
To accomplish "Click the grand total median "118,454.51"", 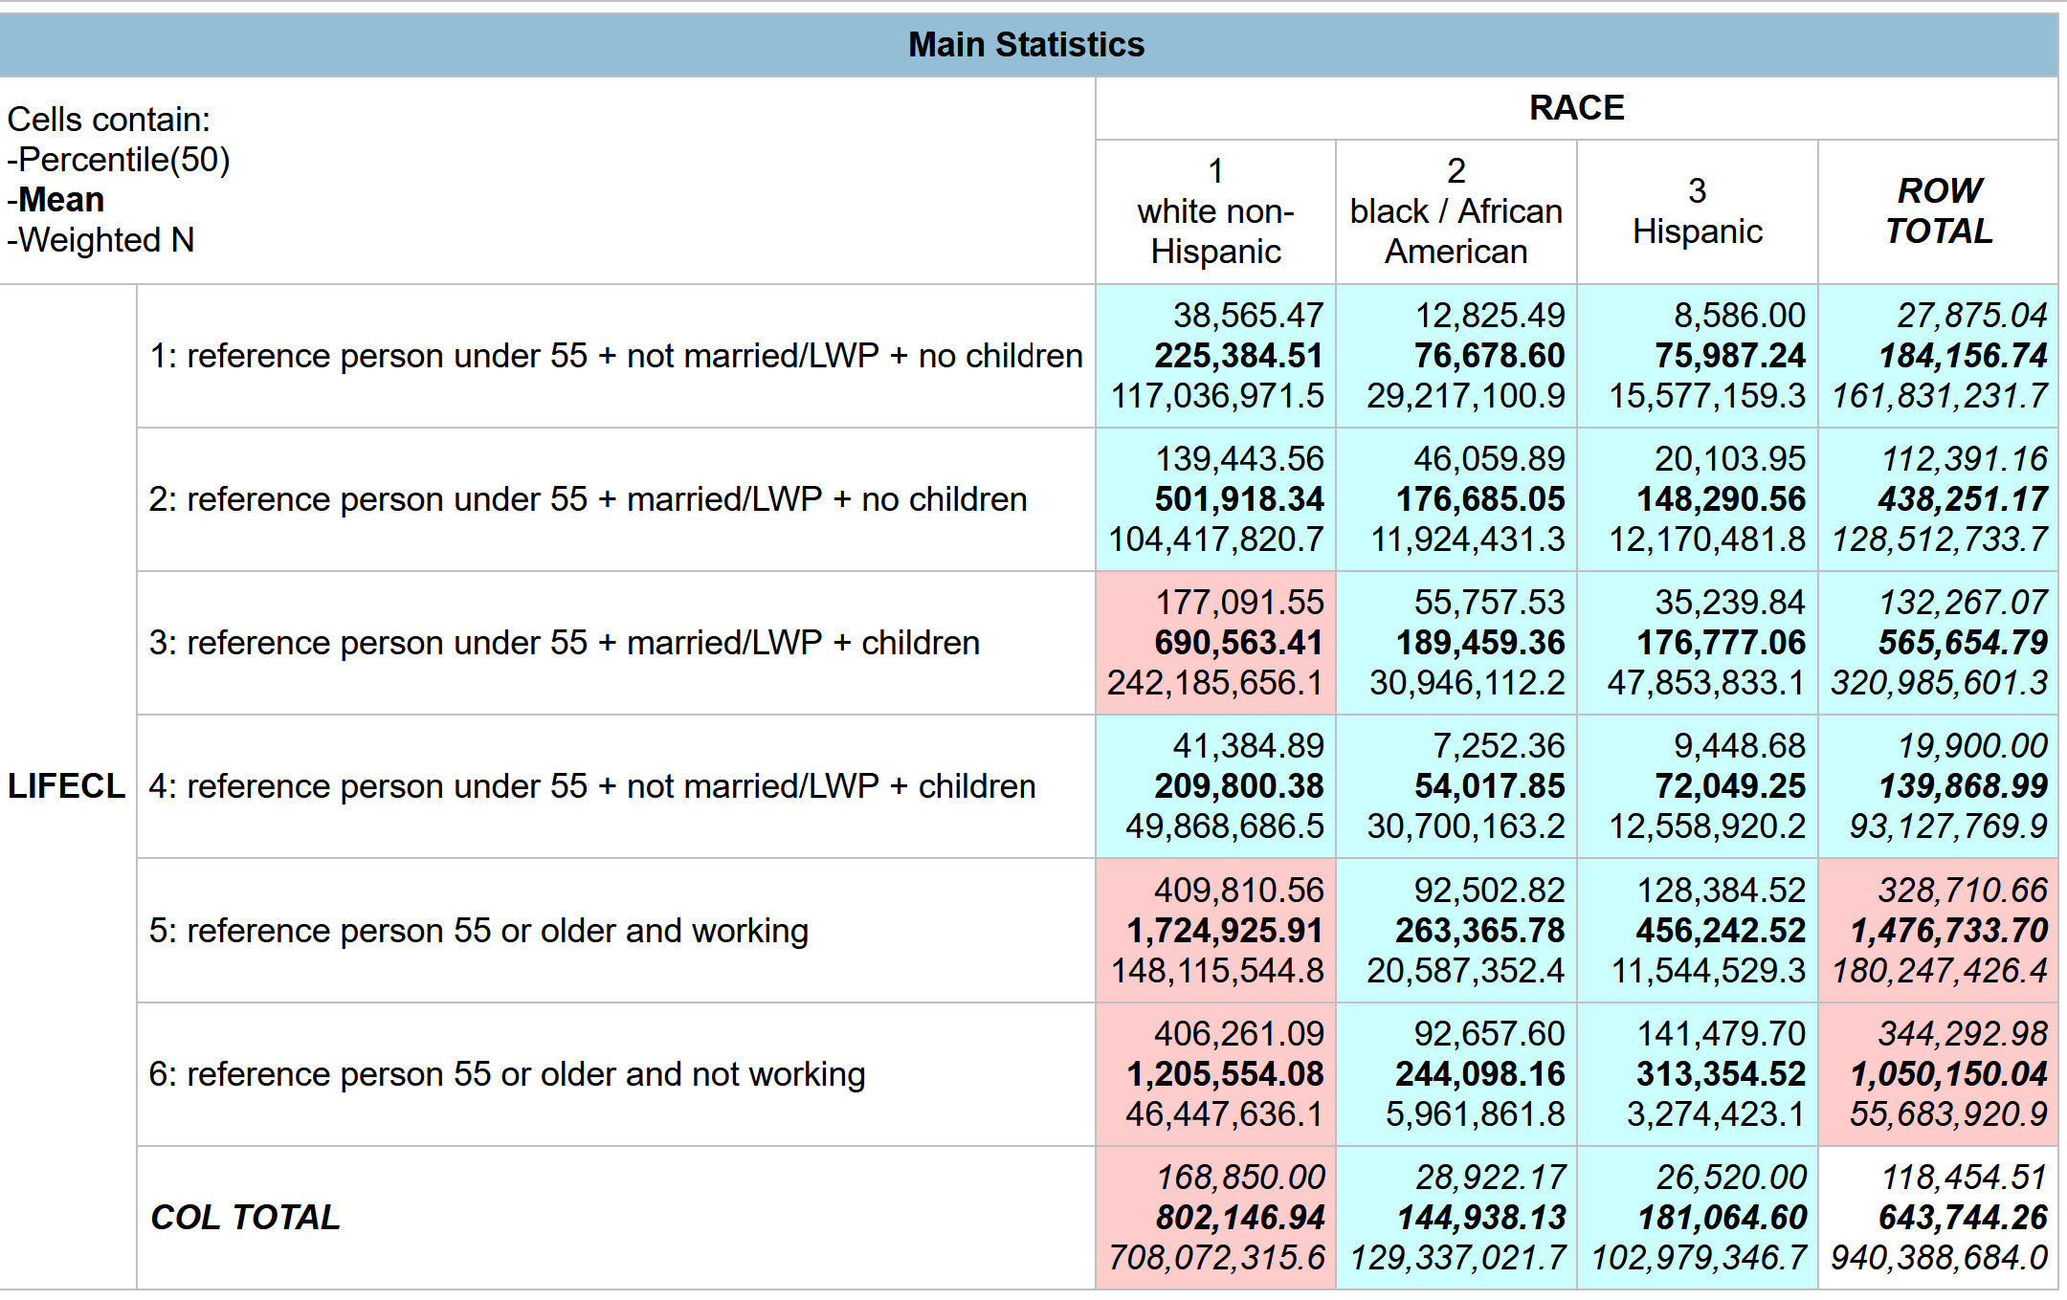I will 1964,1178.
